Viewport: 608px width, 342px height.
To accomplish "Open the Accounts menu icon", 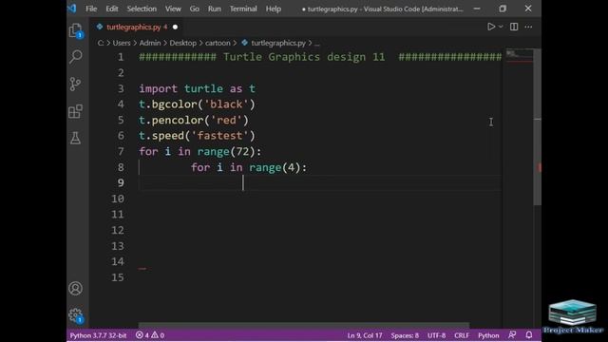I will (x=76, y=289).
